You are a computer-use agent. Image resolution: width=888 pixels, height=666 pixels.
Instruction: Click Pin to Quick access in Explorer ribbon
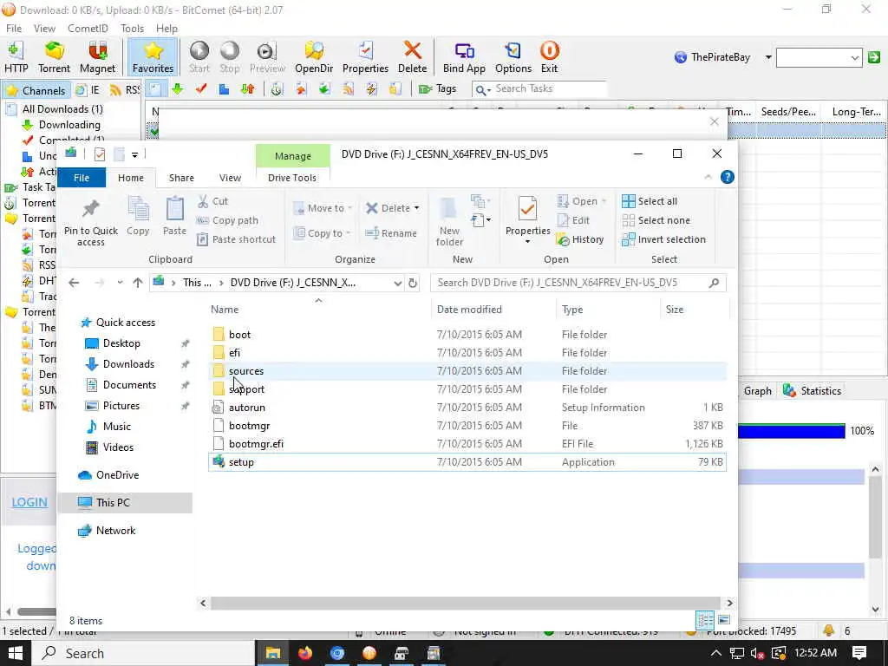point(90,221)
